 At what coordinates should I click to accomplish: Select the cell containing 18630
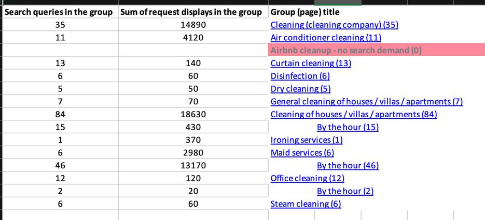(x=193, y=115)
